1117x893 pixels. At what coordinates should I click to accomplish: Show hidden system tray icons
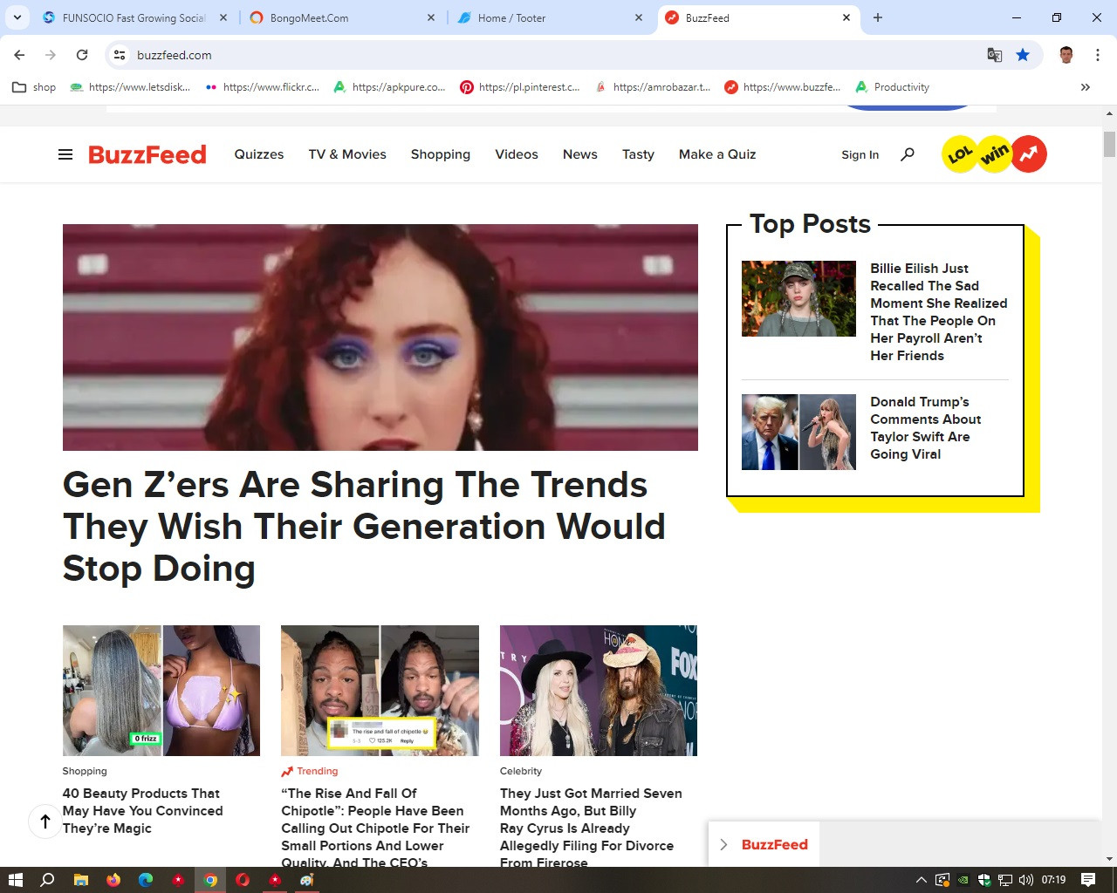pyautogui.click(x=921, y=880)
